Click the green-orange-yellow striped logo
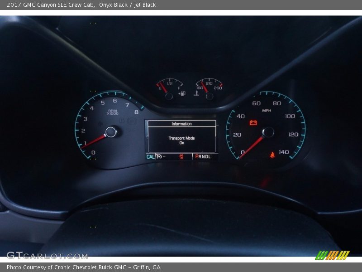The width and height of the screenshot is (362, 272). 333,255
